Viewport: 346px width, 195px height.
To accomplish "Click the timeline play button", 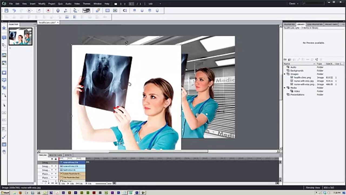I will click(x=48, y=183).
